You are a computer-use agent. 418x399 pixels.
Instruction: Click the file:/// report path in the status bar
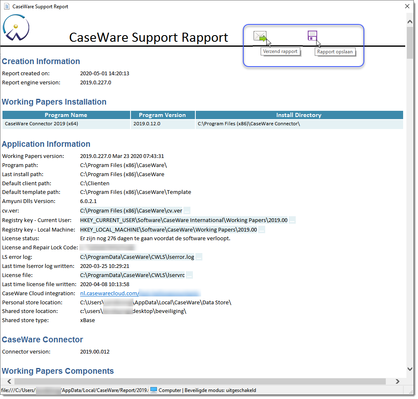coord(74,390)
